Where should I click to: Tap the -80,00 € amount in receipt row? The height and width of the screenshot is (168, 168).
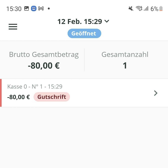(18, 97)
